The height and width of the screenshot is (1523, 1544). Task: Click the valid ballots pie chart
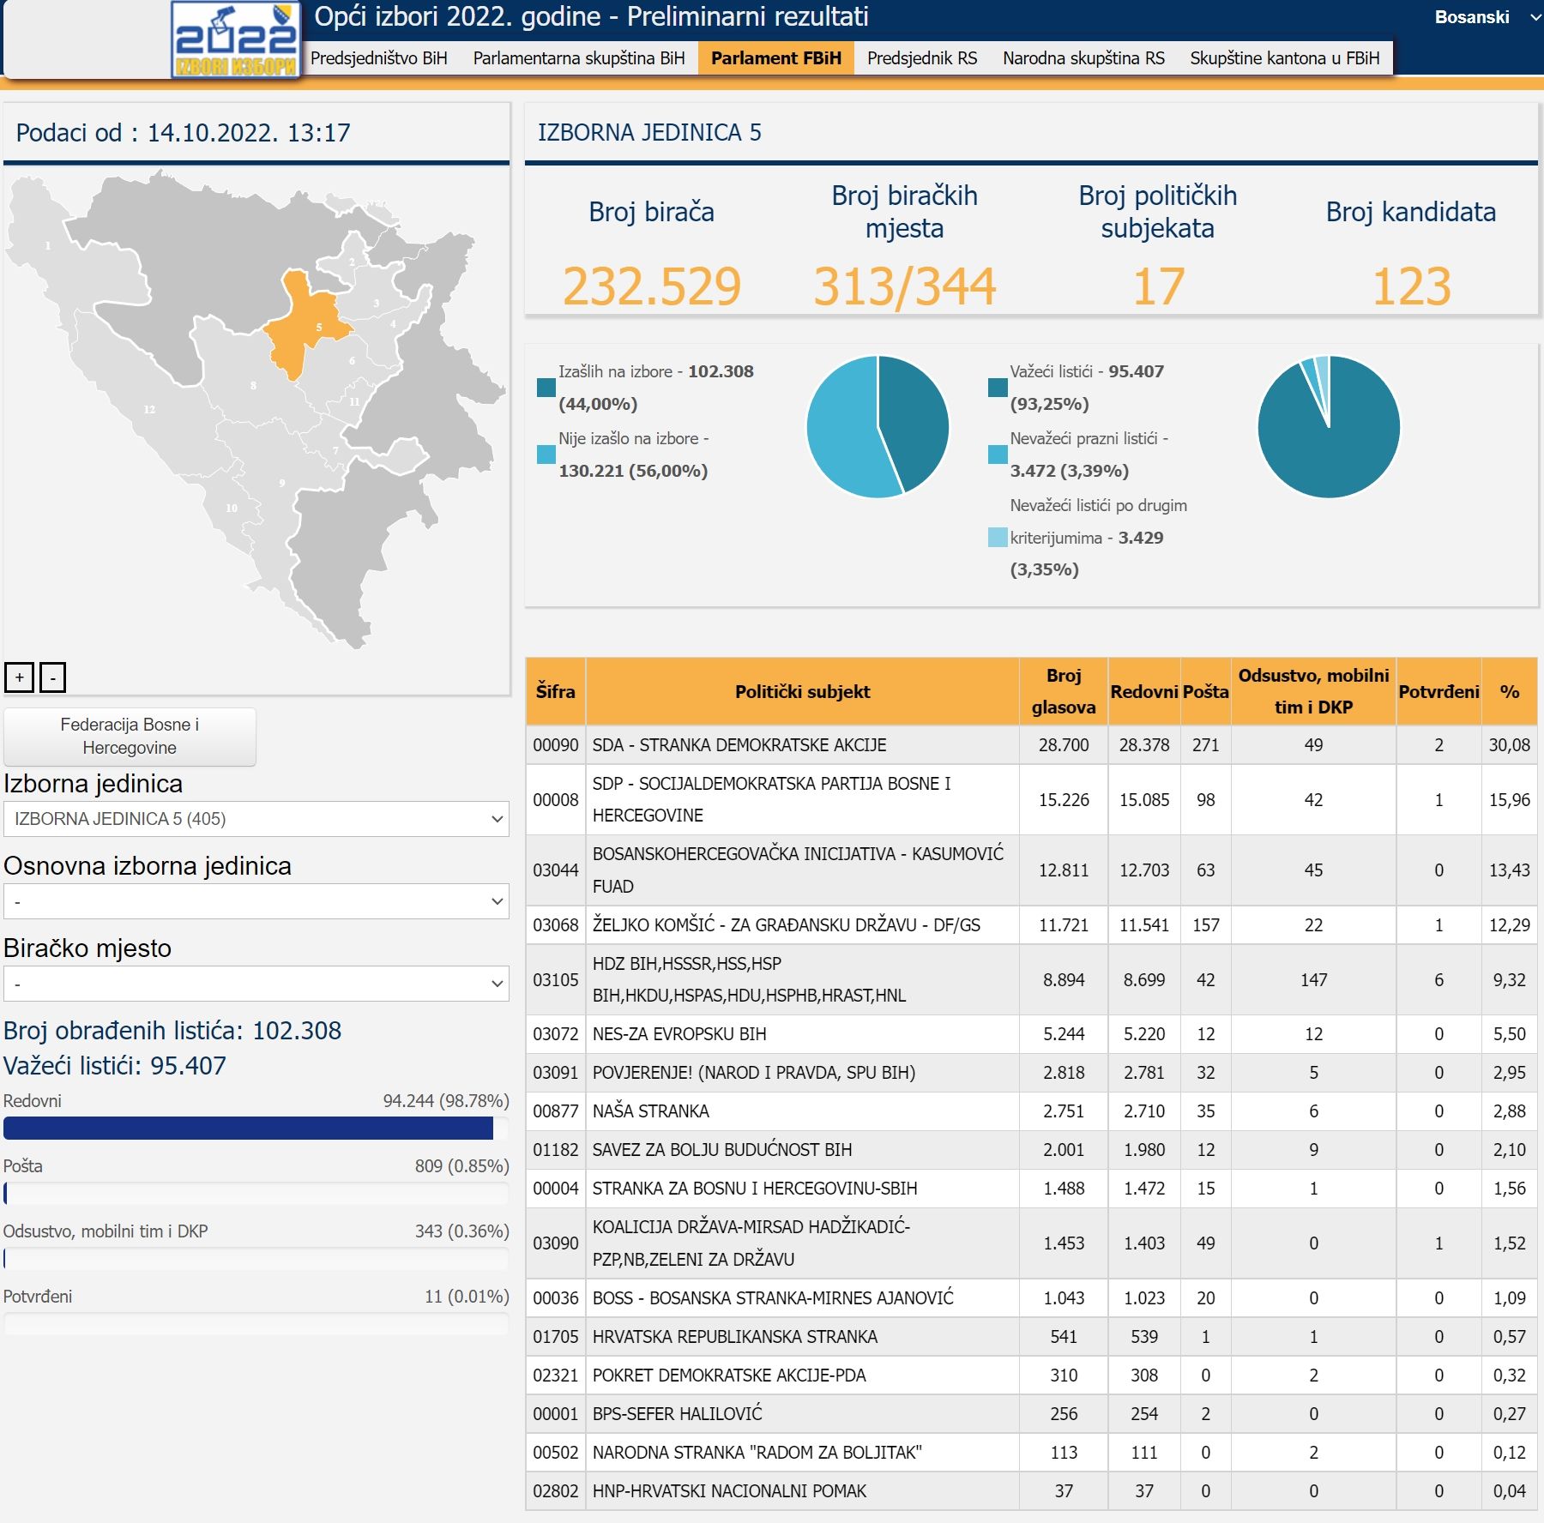tap(1328, 426)
